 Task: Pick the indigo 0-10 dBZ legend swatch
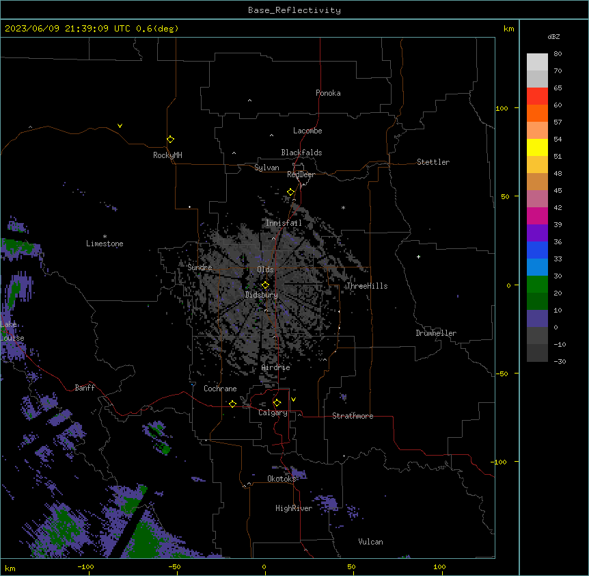pyautogui.click(x=537, y=319)
